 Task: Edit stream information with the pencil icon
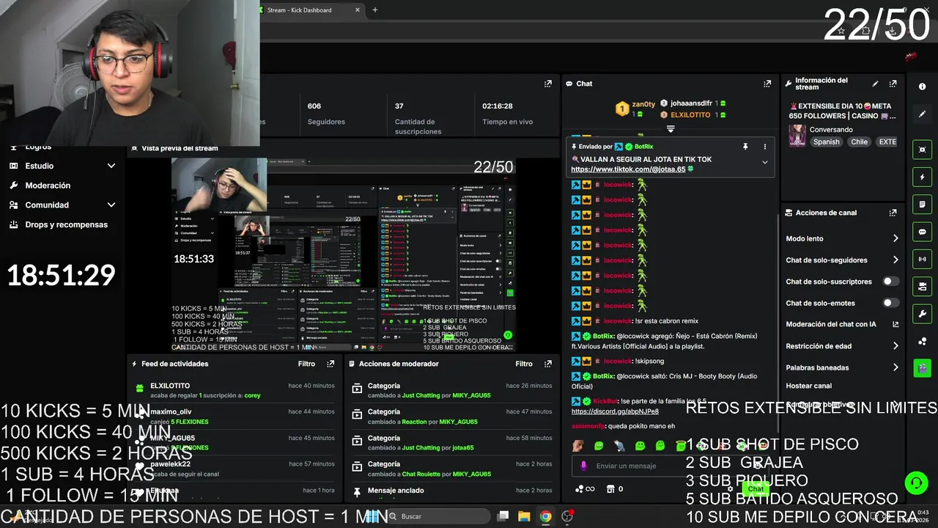pos(875,84)
